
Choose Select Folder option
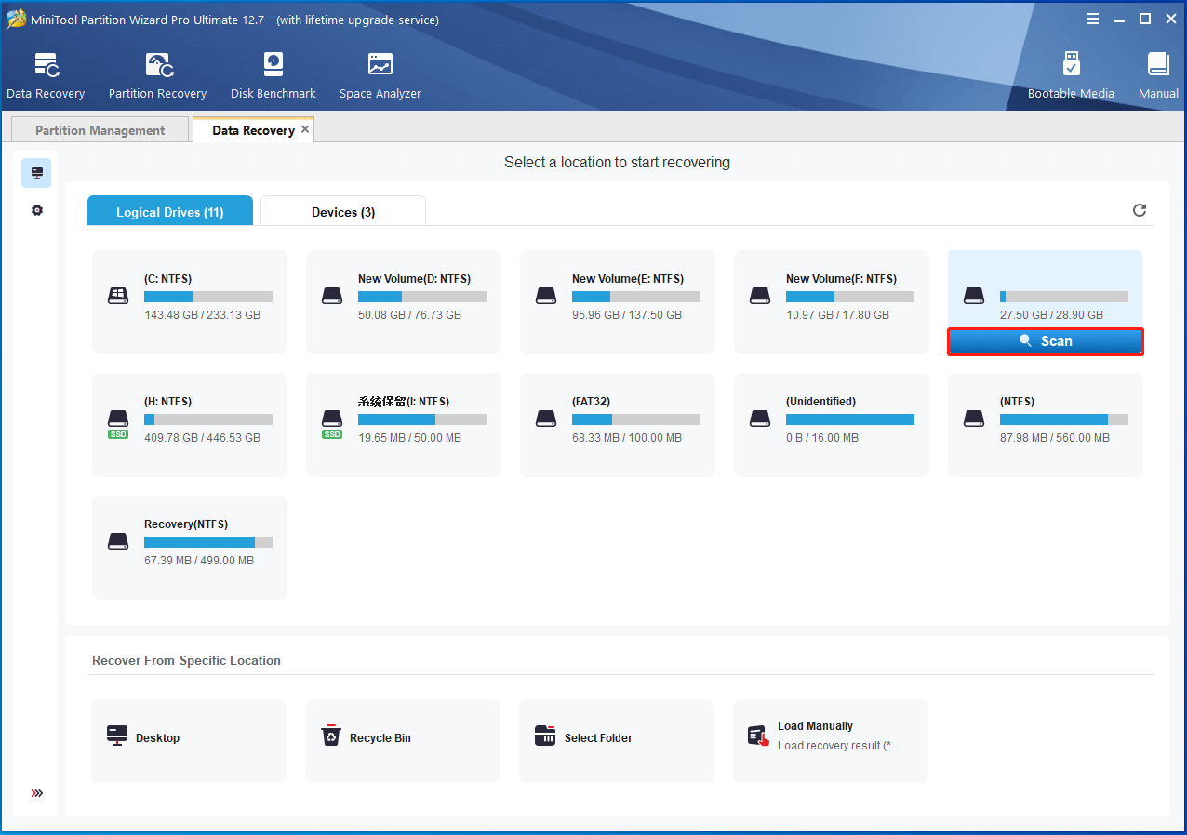click(x=617, y=740)
